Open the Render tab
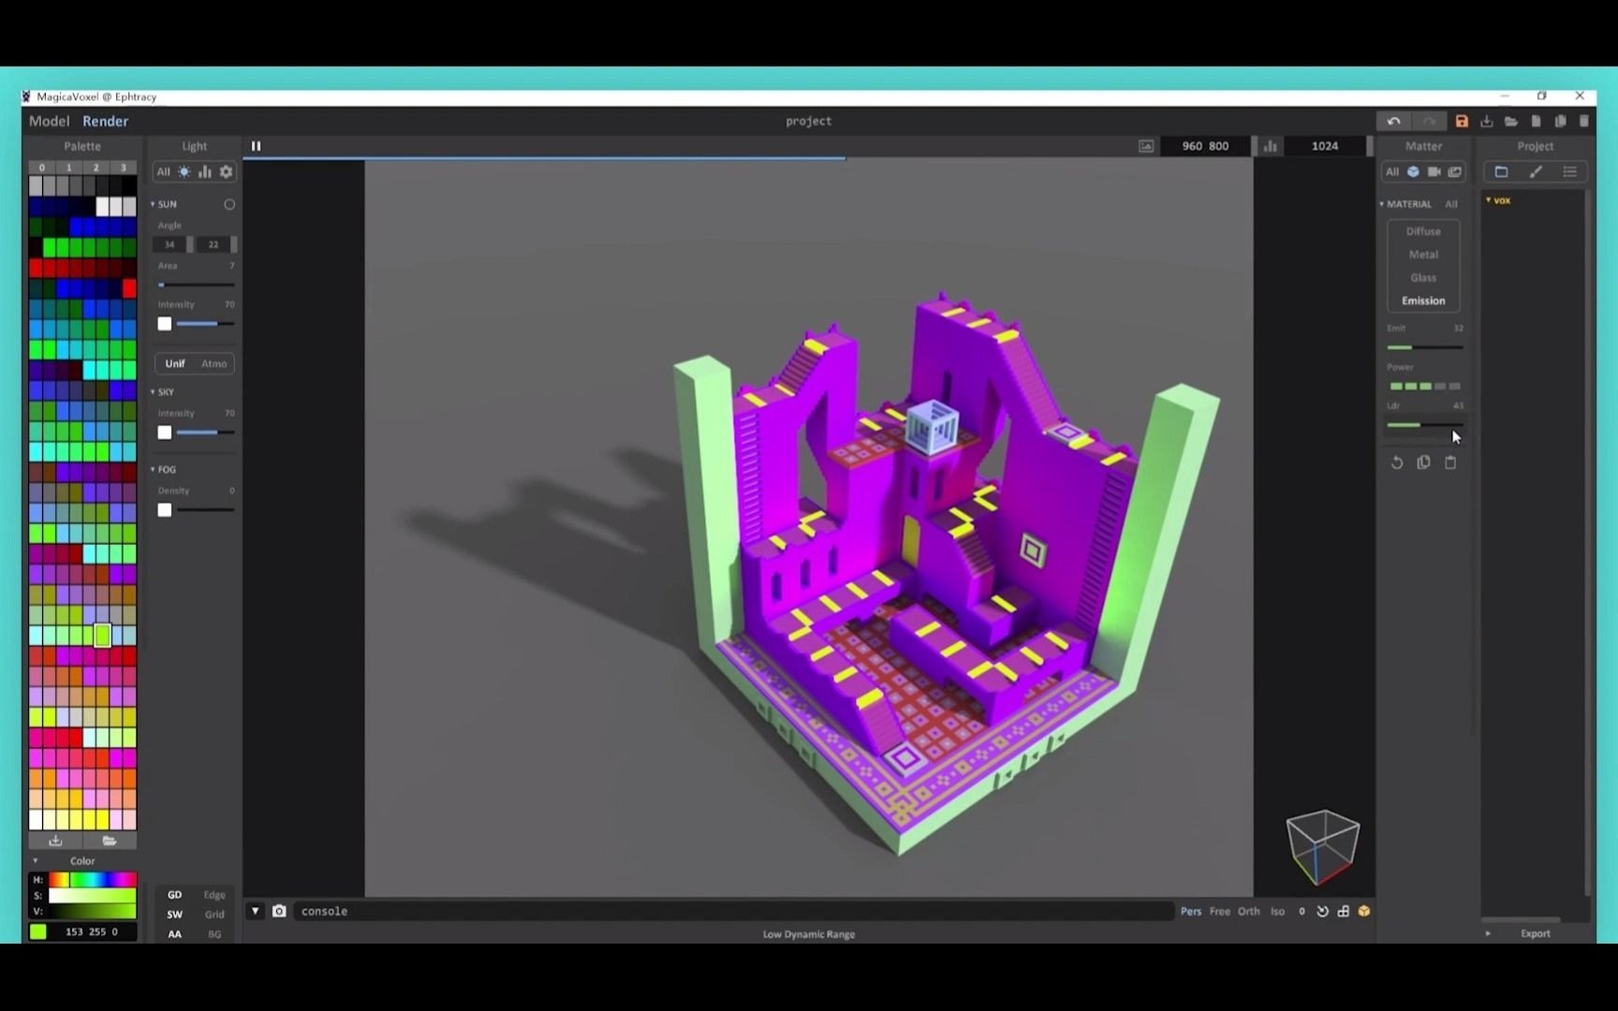The height and width of the screenshot is (1011, 1618). pyautogui.click(x=105, y=121)
